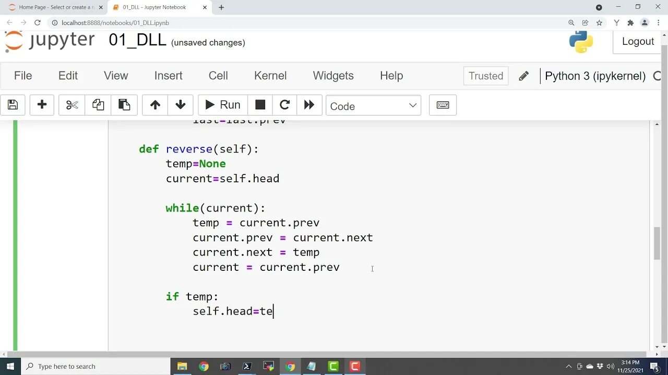This screenshot has width=668, height=375.
Task: Open browser Extensions puzzle icon
Action: tap(630, 23)
